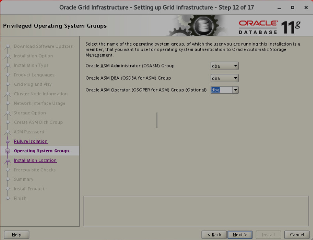Click the Install Product step

click(29, 189)
